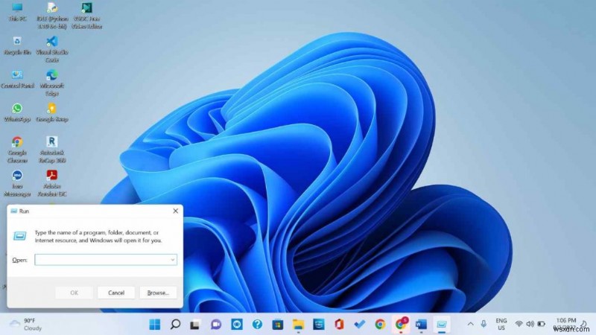This screenshot has height=335, width=596.
Task: Expand the Open history dropdown arrow
Action: point(173,260)
